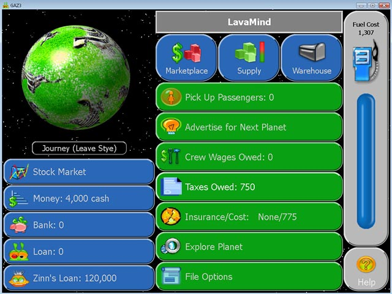
Task: Click Journey (Leave Stye) button
Action: tap(79, 148)
